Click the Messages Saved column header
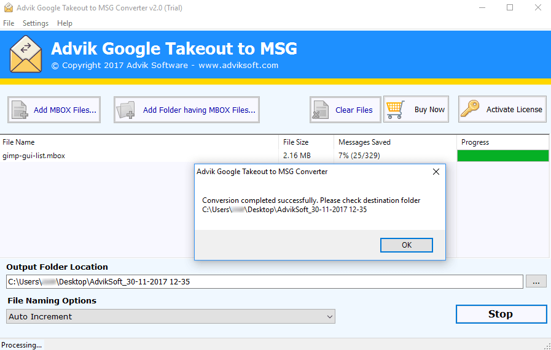The width and height of the screenshot is (551, 350). point(395,142)
